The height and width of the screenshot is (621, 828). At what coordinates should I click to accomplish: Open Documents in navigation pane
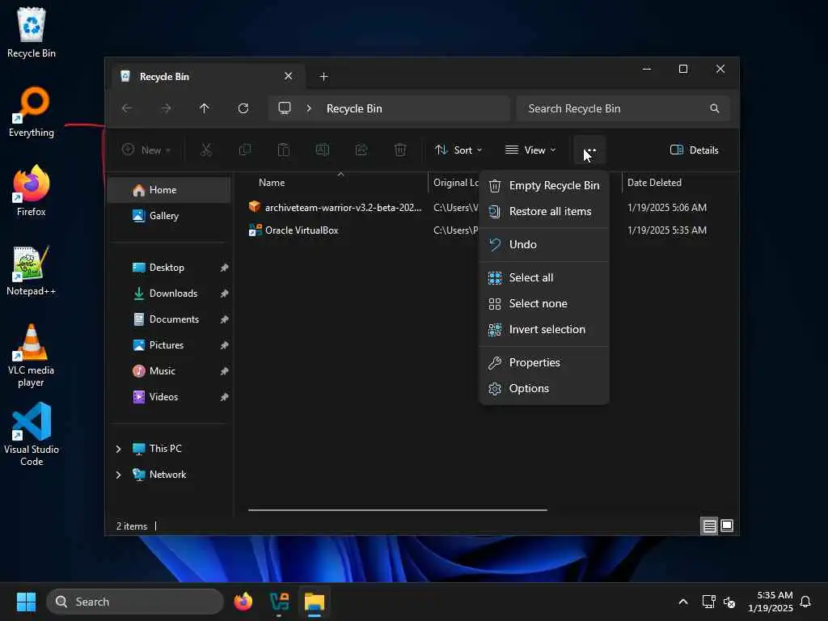click(169, 319)
